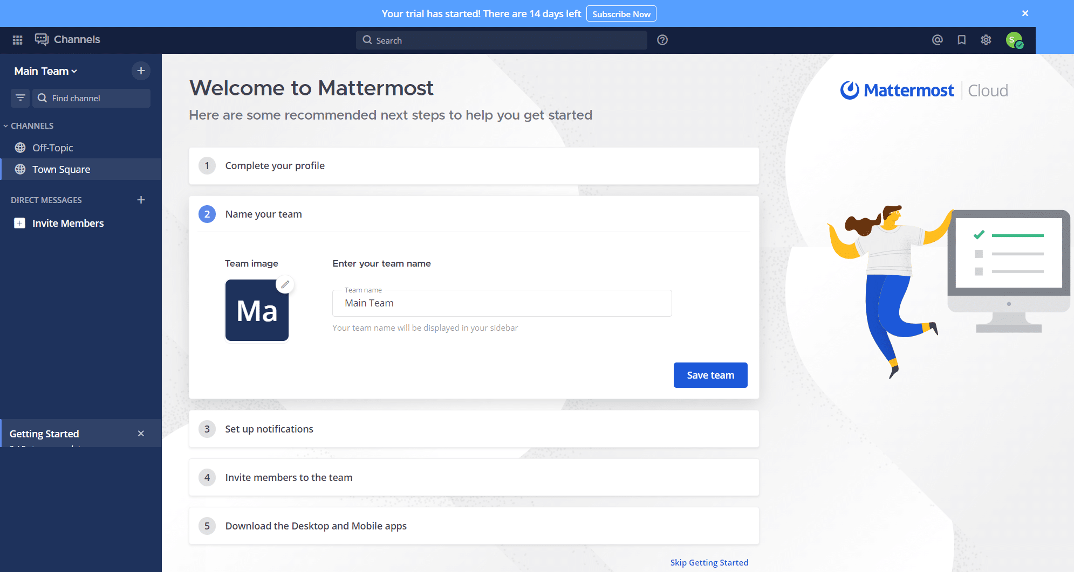Image resolution: width=1074 pixels, height=572 pixels.
Task: Expand the Main Team dropdown menu
Action: coord(46,71)
